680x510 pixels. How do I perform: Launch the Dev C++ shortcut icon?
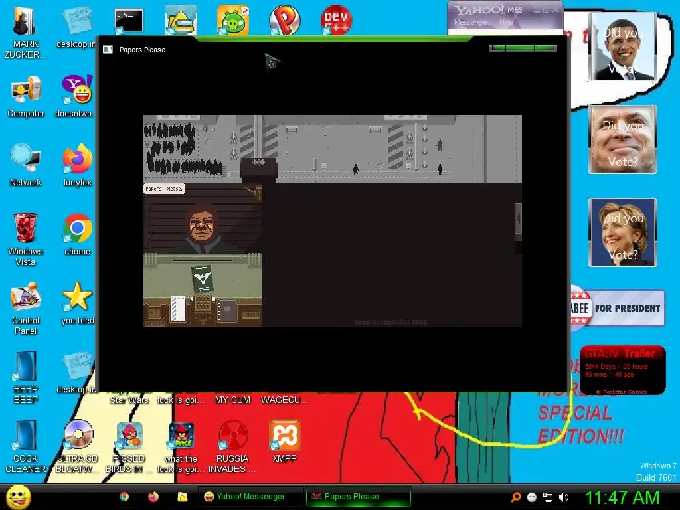[x=337, y=20]
